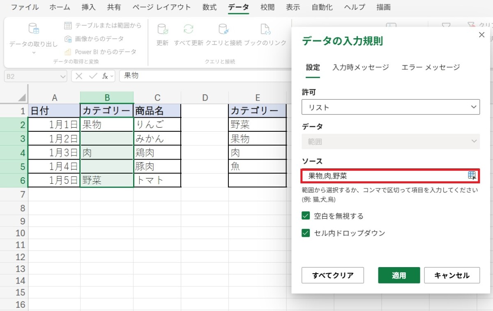Click the クエリと接続 icon
Image resolution: width=493 pixels, height=311 pixels.
point(223,29)
